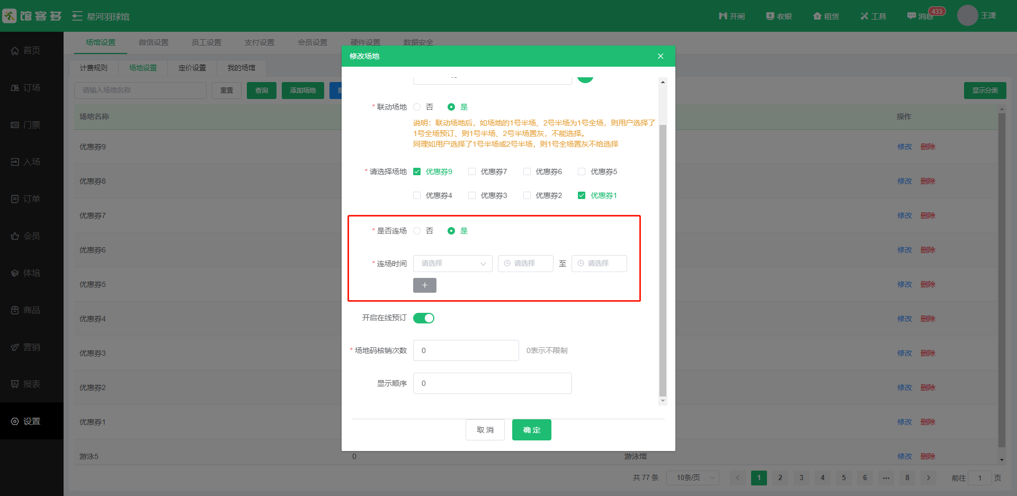Screen dimensions: 1017x496
Task: Expand the 连场时间 dropdown
Action: point(452,264)
